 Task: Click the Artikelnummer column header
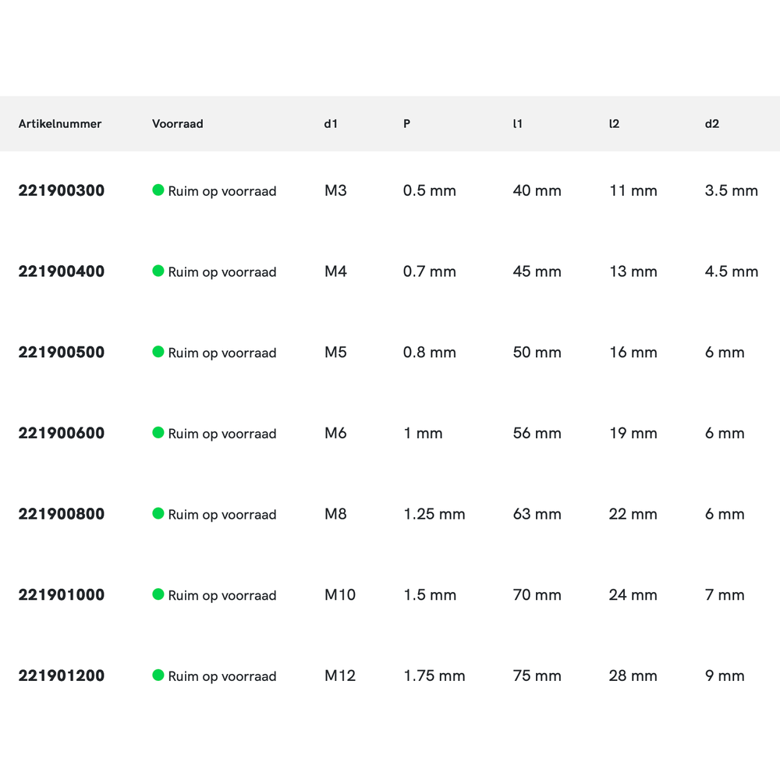(60, 124)
